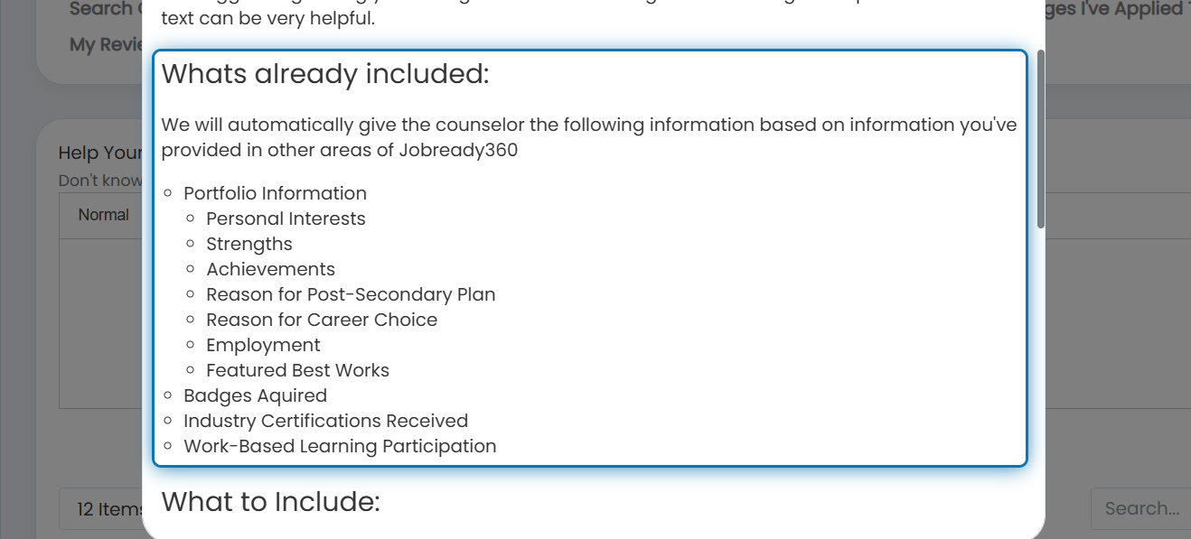Click Work-Based Learning Participation item

(340, 446)
